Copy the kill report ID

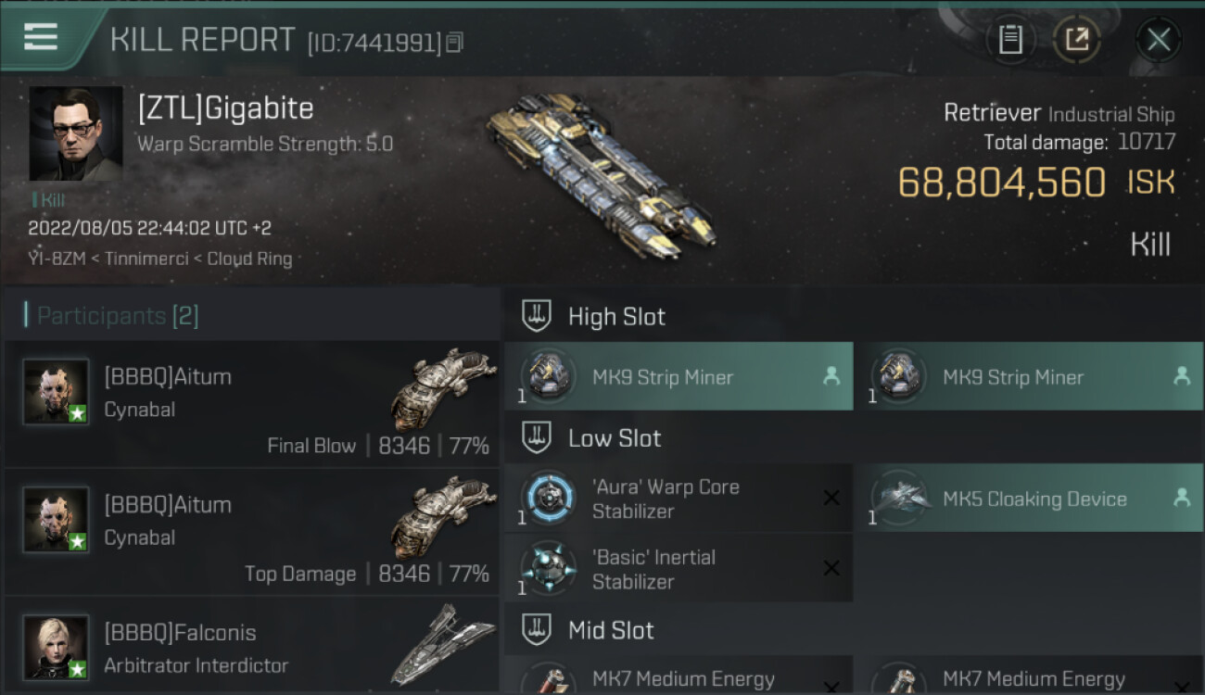click(x=454, y=42)
